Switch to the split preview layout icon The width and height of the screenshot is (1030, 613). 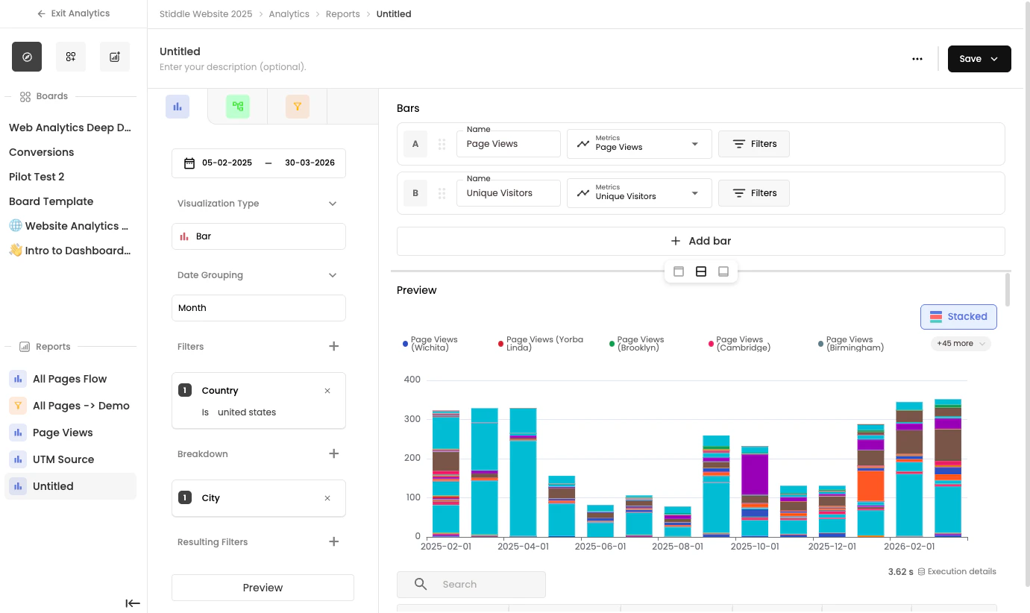point(701,271)
